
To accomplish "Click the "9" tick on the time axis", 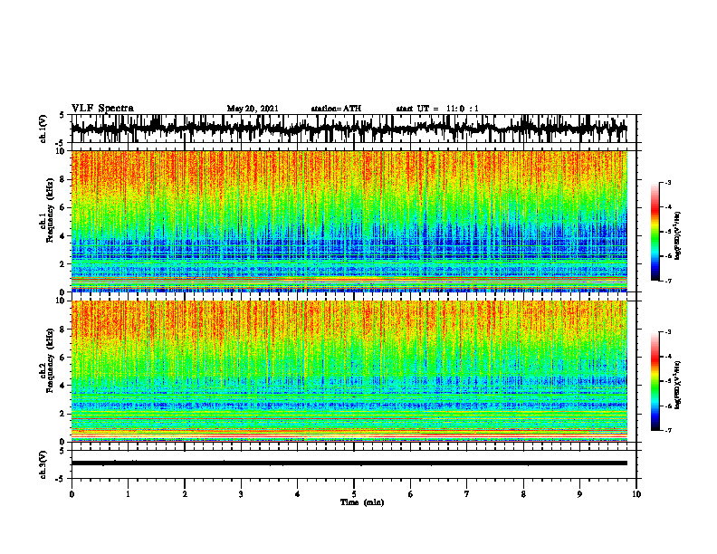I will tap(579, 494).
